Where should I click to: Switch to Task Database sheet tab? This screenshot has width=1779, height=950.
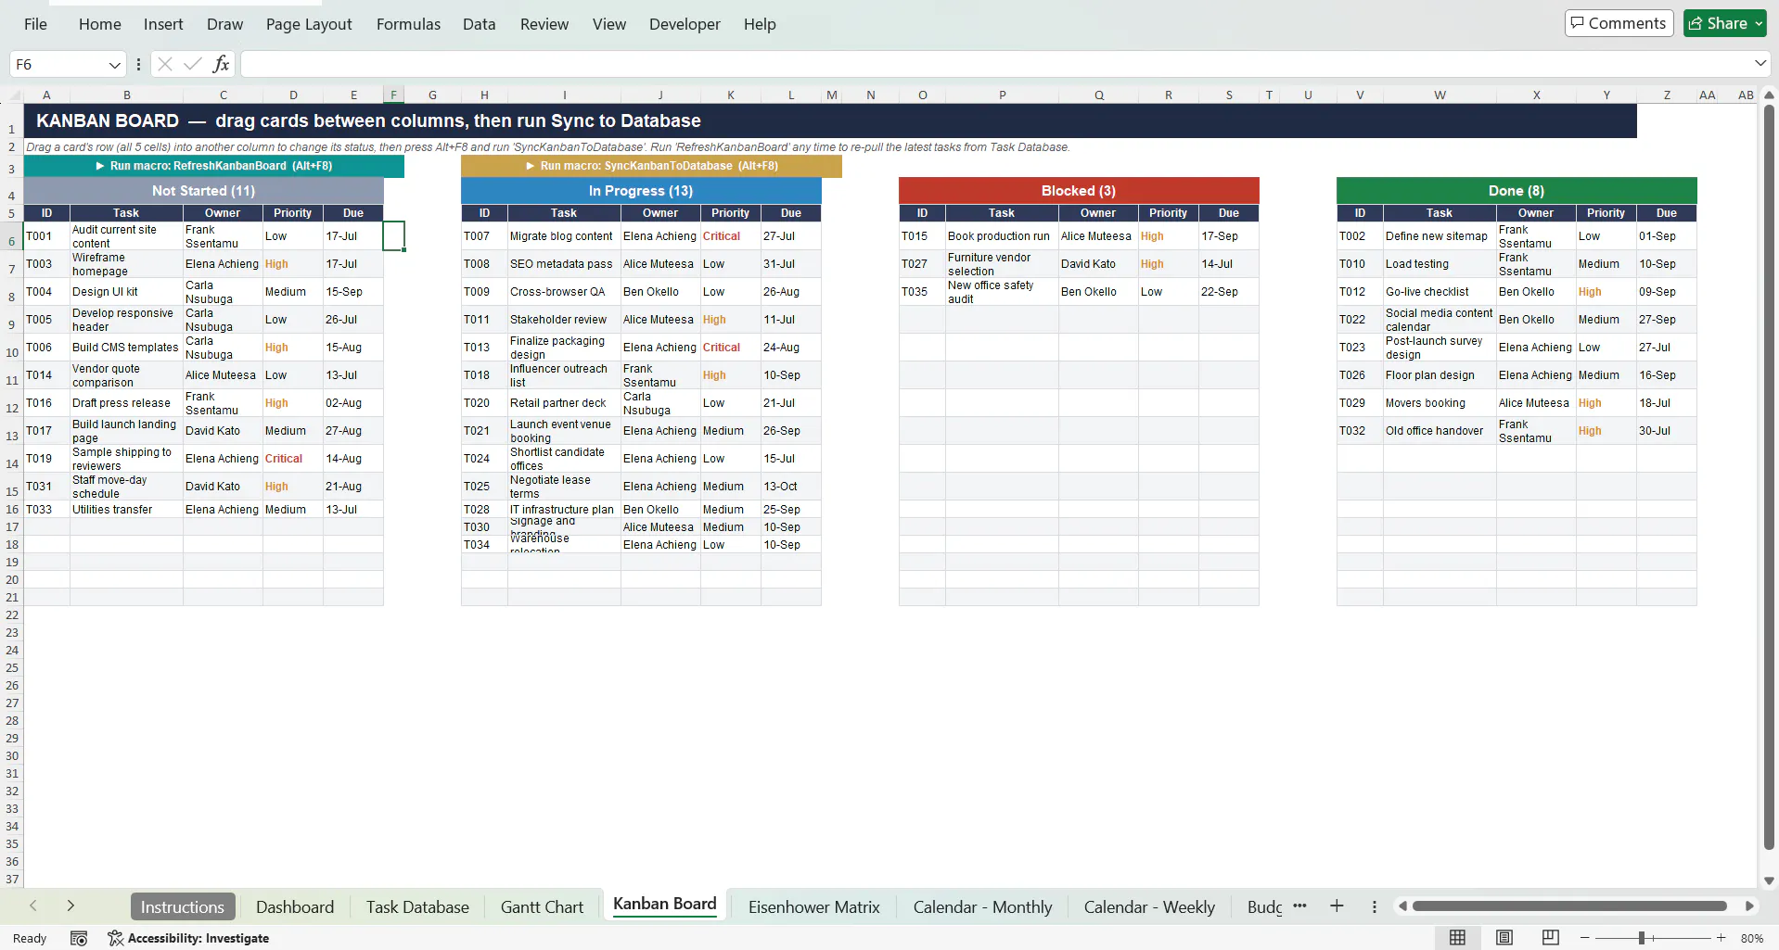click(417, 906)
